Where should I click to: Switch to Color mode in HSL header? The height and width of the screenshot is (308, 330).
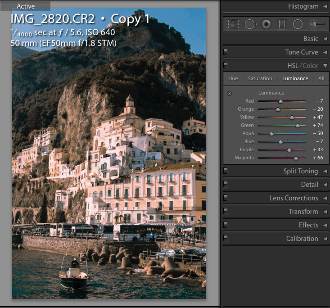(x=310, y=66)
